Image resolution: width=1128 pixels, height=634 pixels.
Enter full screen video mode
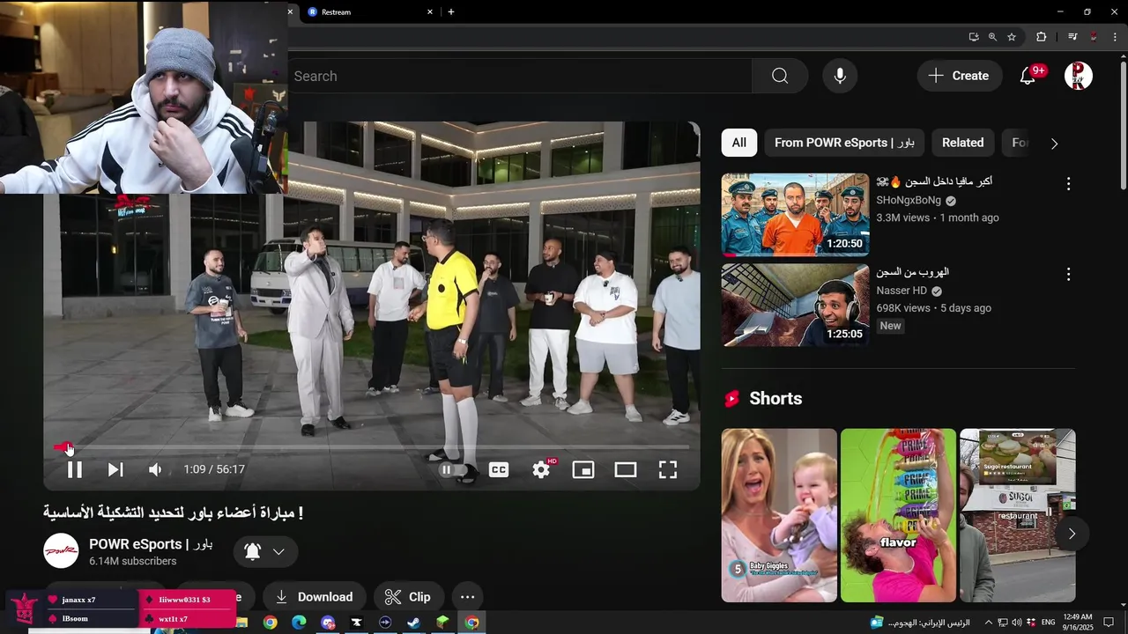click(x=668, y=470)
